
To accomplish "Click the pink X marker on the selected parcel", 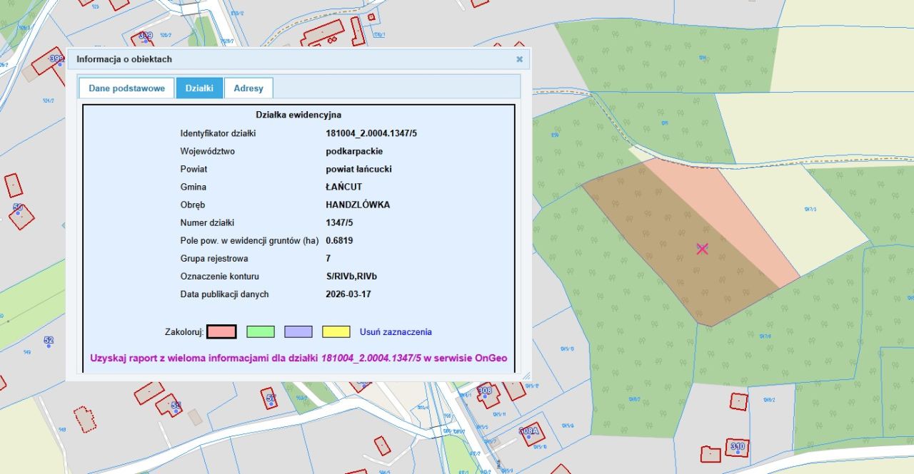I will tap(702, 248).
